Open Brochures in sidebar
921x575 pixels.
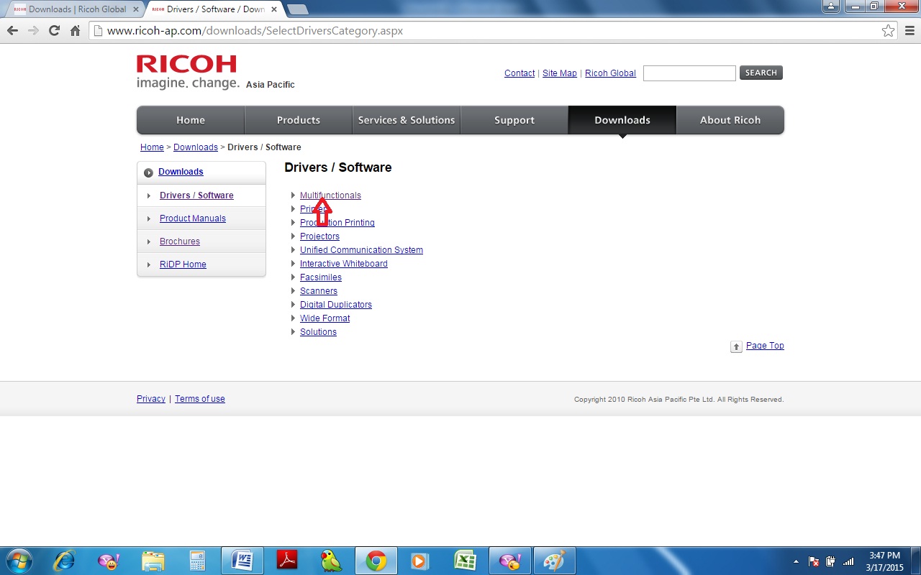point(180,241)
